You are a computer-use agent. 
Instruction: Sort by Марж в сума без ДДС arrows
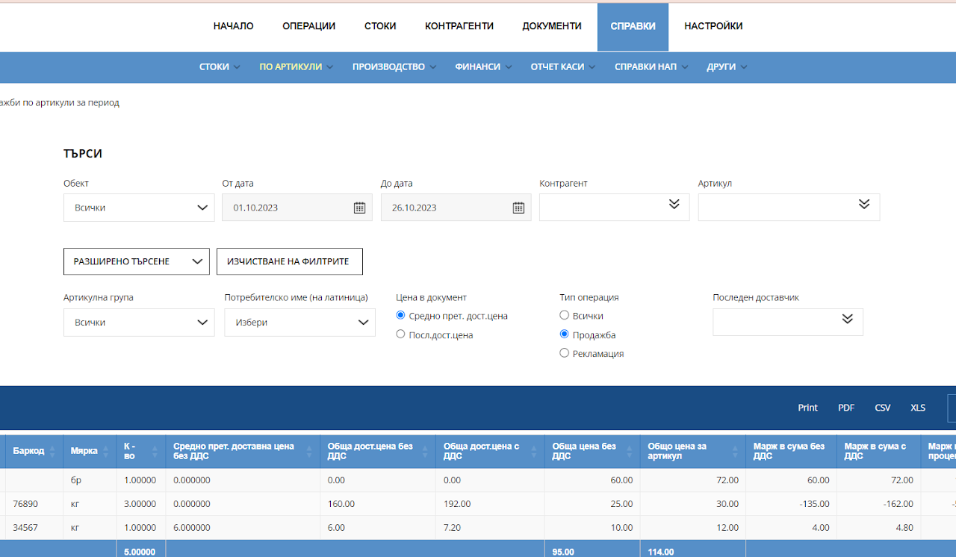pyautogui.click(x=826, y=451)
